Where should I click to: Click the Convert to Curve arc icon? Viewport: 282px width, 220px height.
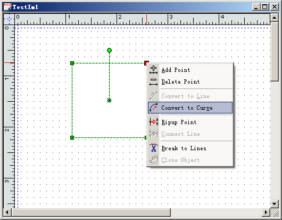coord(153,108)
